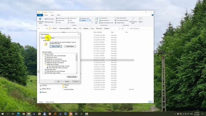Choose Tiles layout in the ribbon

(x=58, y=23)
